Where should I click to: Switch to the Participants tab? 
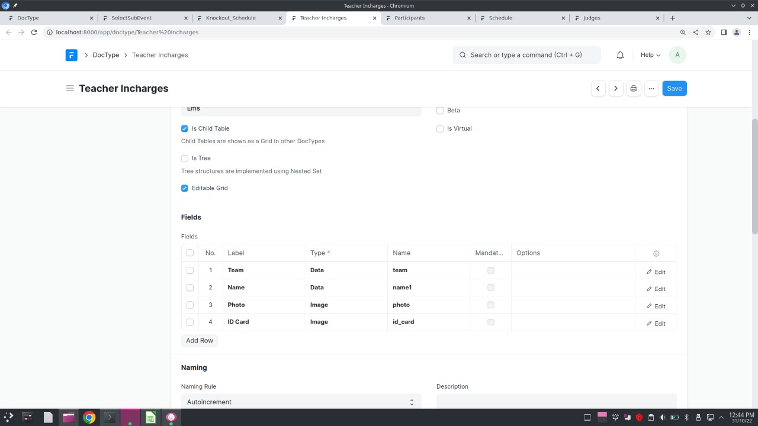click(x=427, y=18)
